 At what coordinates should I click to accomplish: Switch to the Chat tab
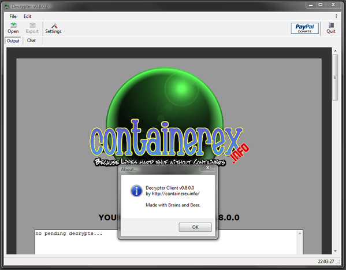[31, 40]
